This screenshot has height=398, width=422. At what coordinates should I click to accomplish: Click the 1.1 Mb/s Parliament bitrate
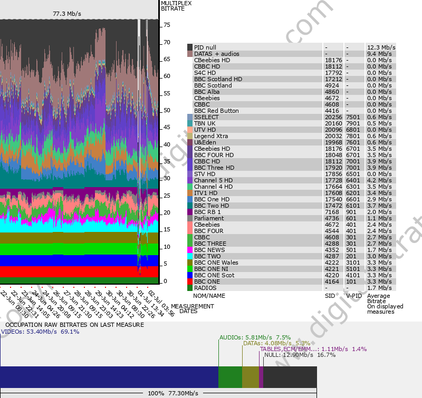pyautogui.click(x=379, y=218)
